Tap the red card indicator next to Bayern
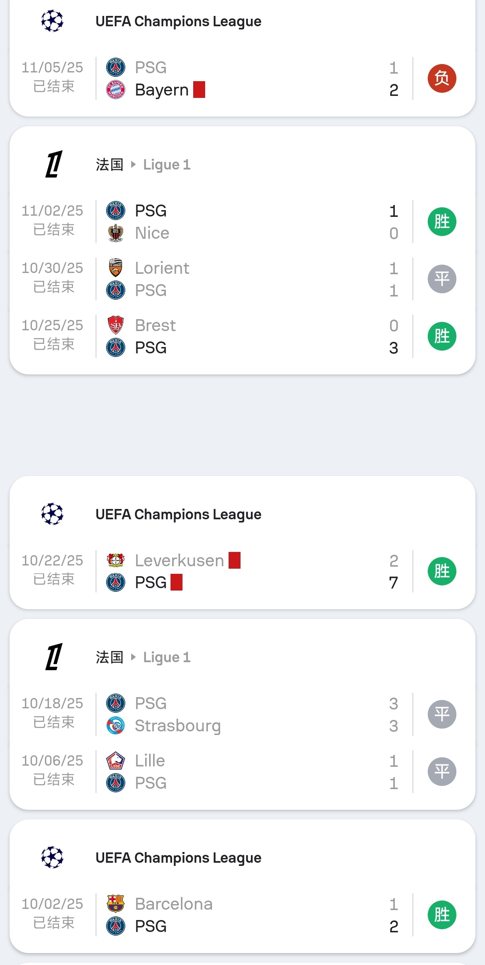The height and width of the screenshot is (965, 485). [x=199, y=90]
